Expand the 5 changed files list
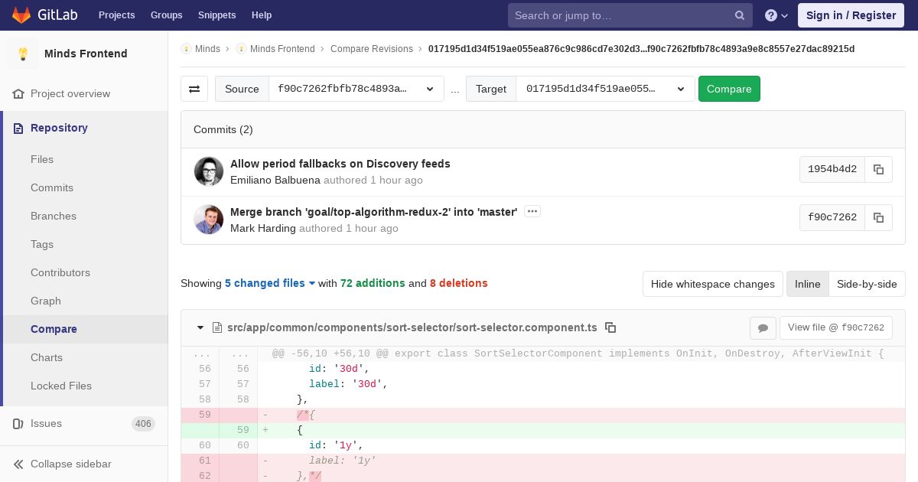This screenshot has height=482, width=918. point(270,283)
